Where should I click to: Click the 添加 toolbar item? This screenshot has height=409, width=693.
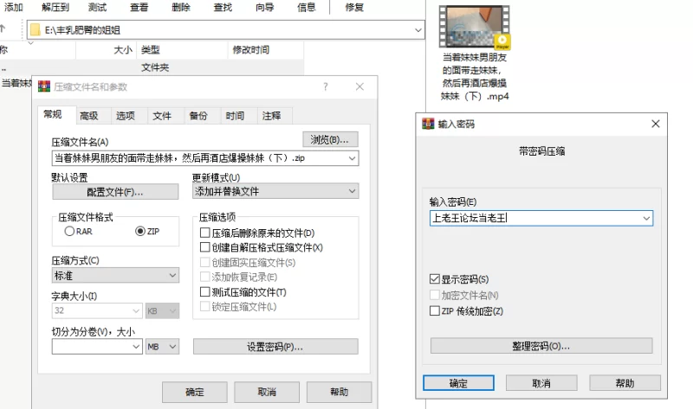point(13,7)
